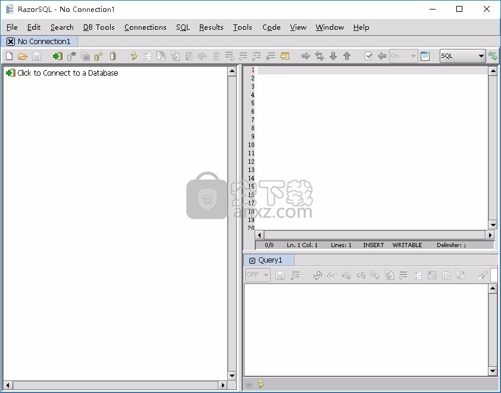This screenshot has width=501, height=393.
Task: Open the View menu
Action: (298, 27)
